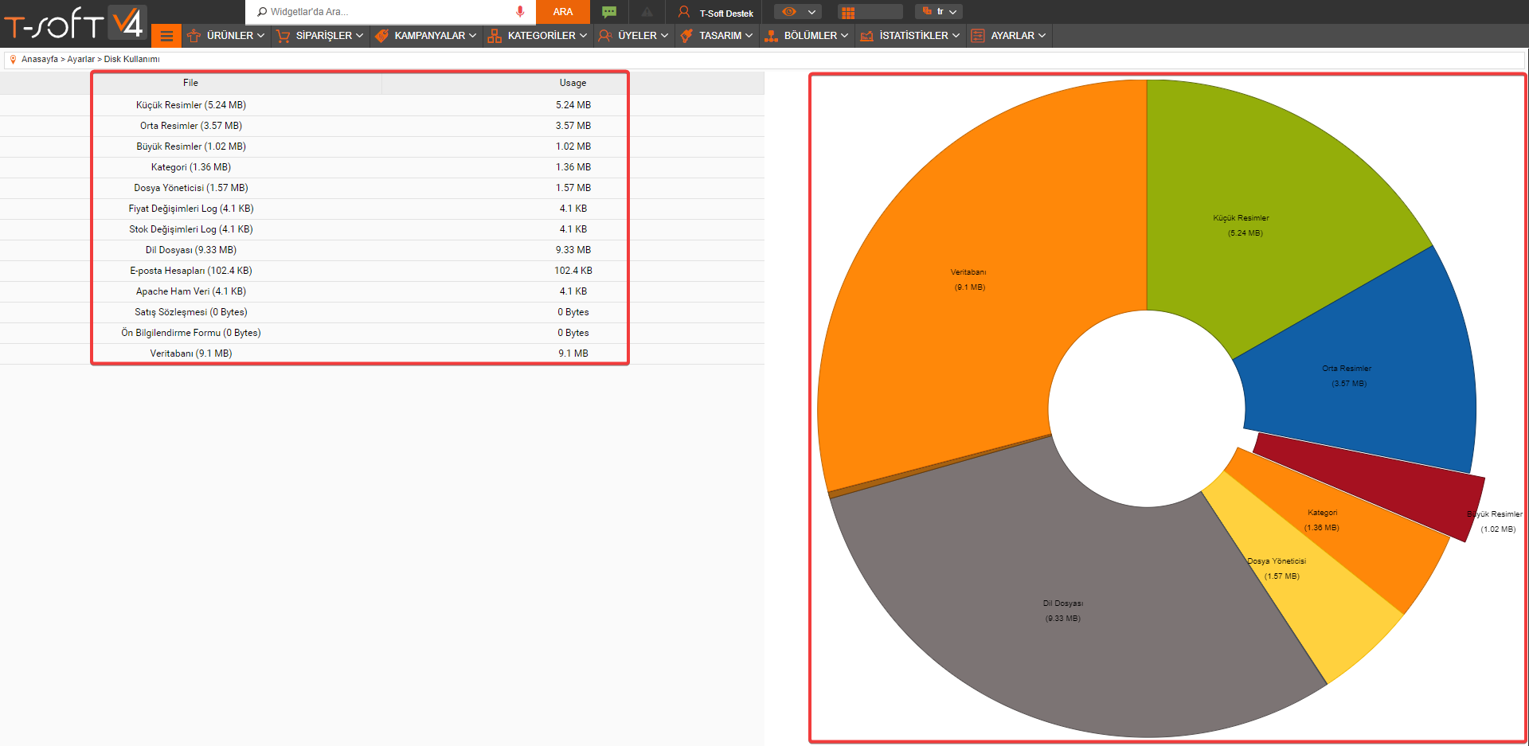
Task: Click the Tasarım paintbrush icon
Action: [x=686, y=36]
